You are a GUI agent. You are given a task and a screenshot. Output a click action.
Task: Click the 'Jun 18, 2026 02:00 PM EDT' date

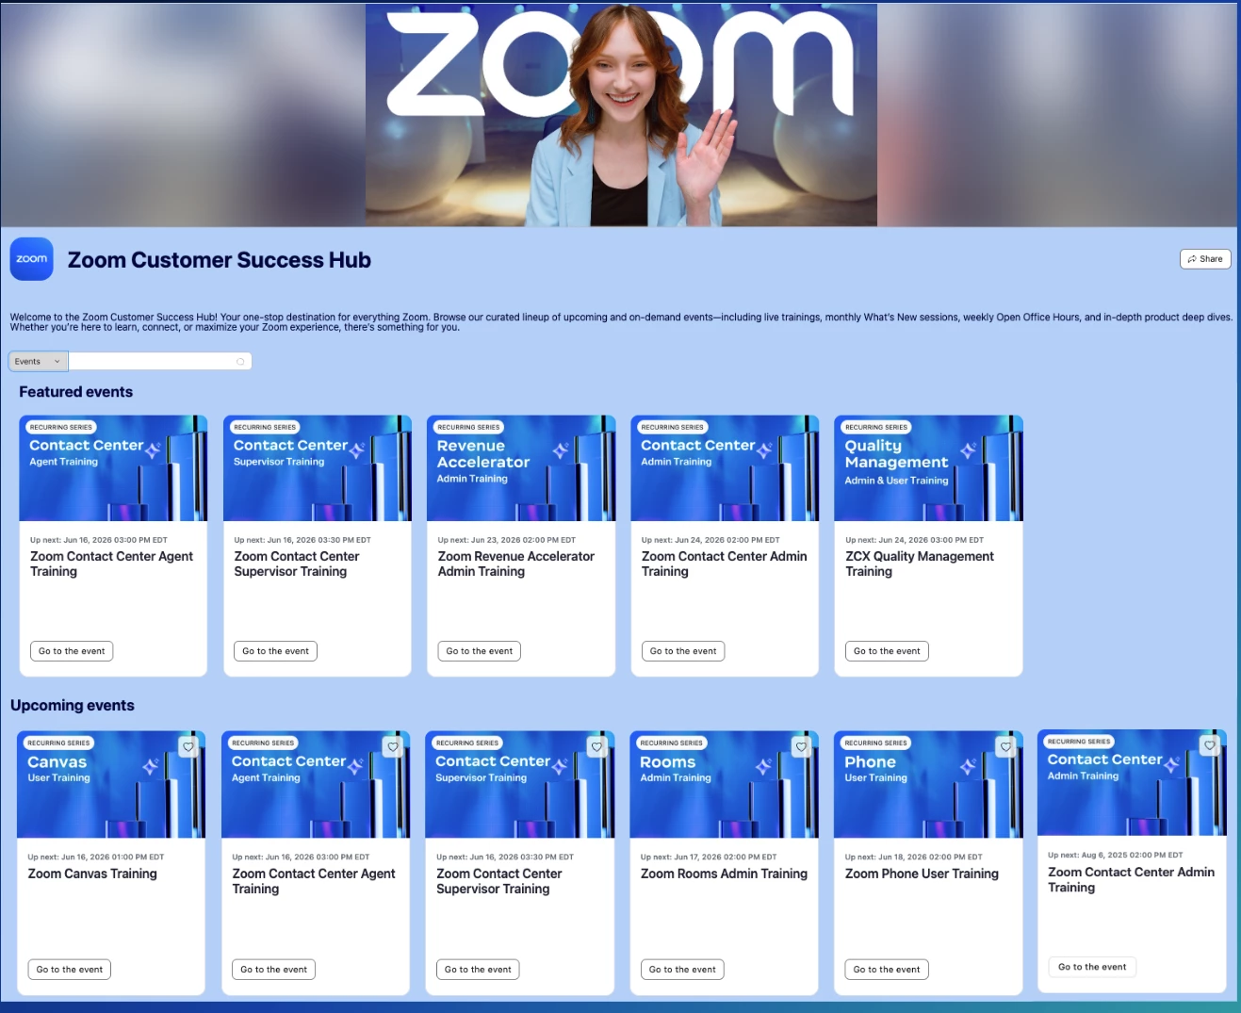click(930, 858)
